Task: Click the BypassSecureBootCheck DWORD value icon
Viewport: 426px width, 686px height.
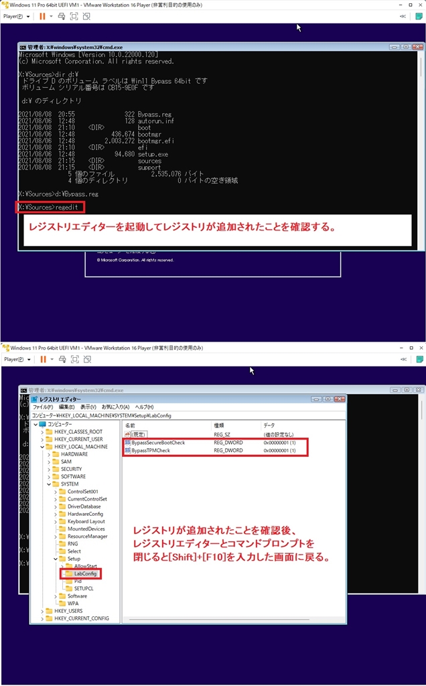Action: [x=128, y=443]
